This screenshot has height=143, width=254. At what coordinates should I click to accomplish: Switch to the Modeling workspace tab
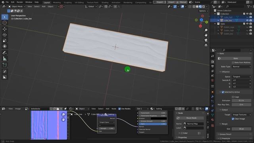(x=57, y=2)
